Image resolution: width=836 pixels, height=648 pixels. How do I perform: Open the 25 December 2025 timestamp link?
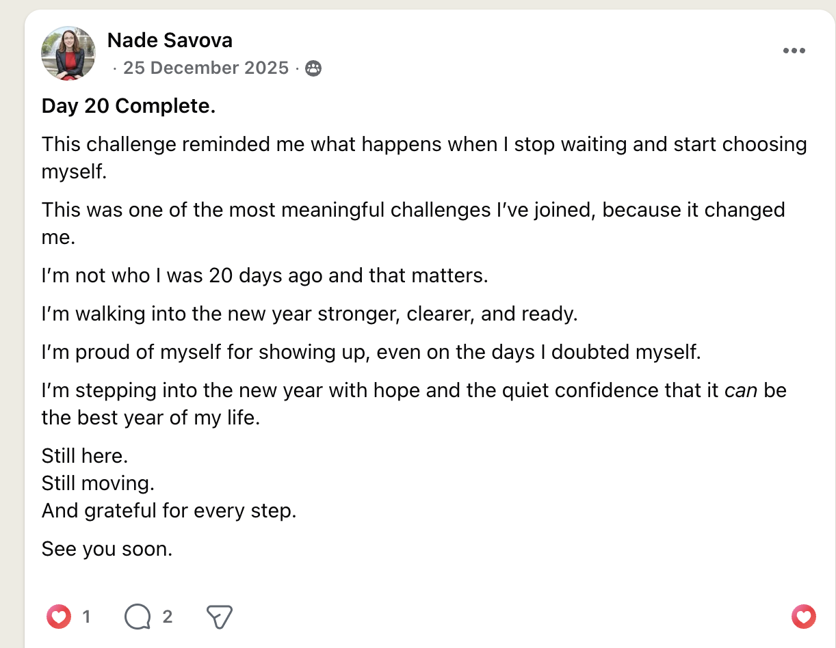pos(205,68)
